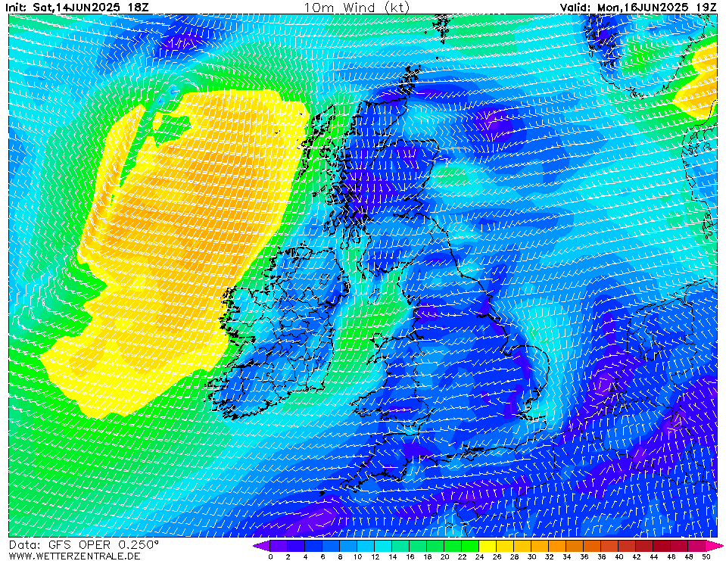Click the pink right arrow of the color scale

[713, 546]
